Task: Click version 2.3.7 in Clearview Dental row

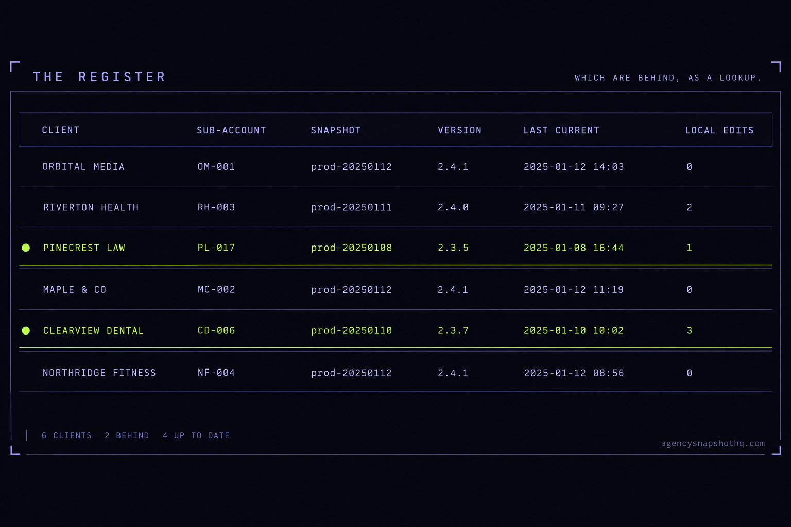Action: click(x=453, y=331)
